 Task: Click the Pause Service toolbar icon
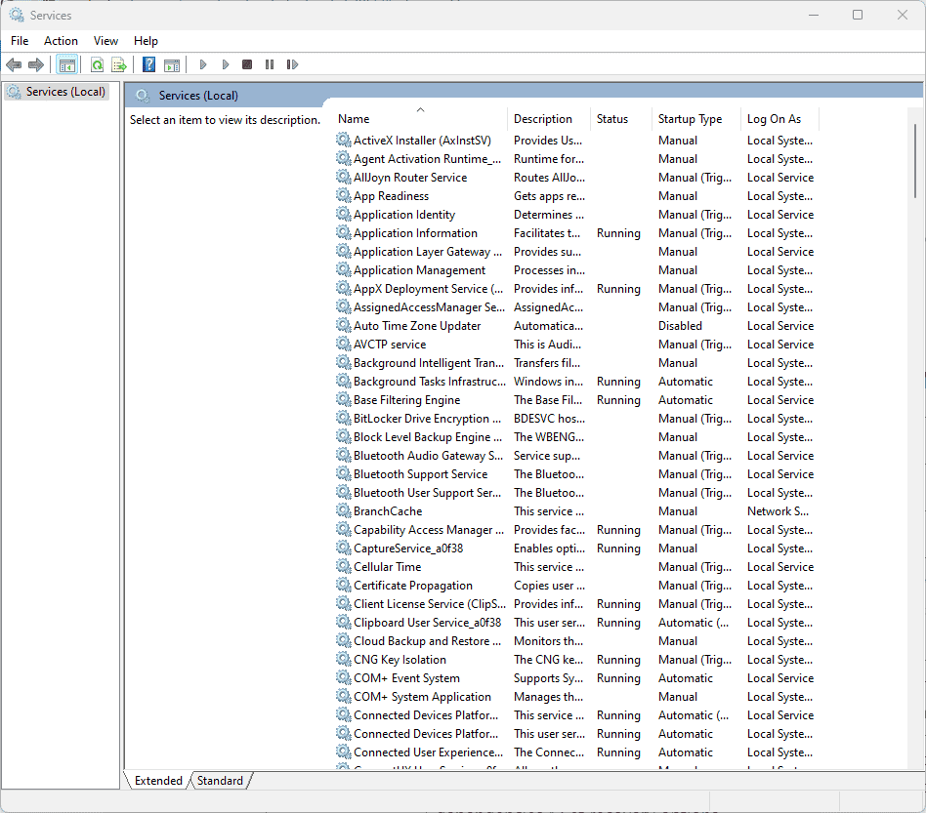(x=269, y=64)
